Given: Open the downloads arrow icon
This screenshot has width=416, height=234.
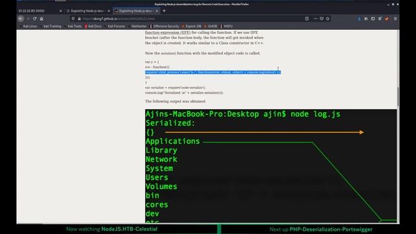Looking at the screenshot, I should pyautogui.click(x=359, y=19).
